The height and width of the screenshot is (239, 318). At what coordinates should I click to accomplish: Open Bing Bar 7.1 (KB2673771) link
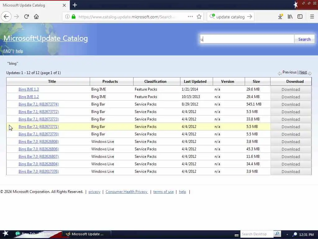tap(39, 127)
